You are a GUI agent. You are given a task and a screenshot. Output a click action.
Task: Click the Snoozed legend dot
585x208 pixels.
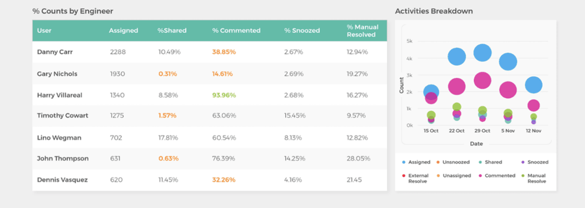[x=523, y=162]
